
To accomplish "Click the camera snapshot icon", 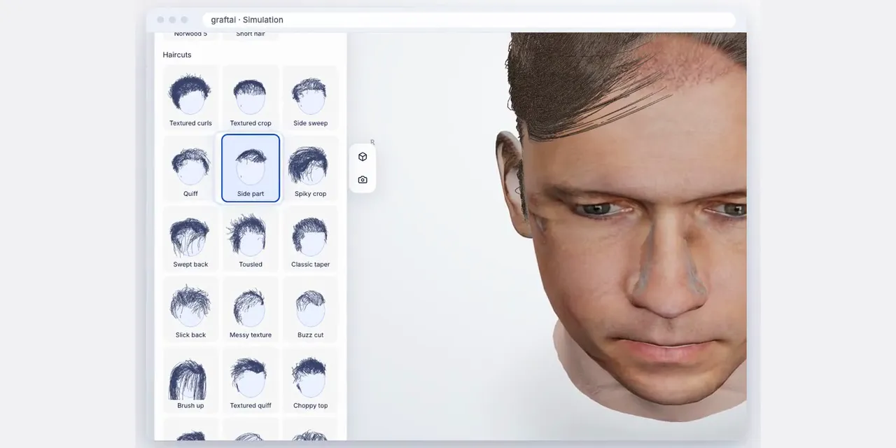I will 363,180.
